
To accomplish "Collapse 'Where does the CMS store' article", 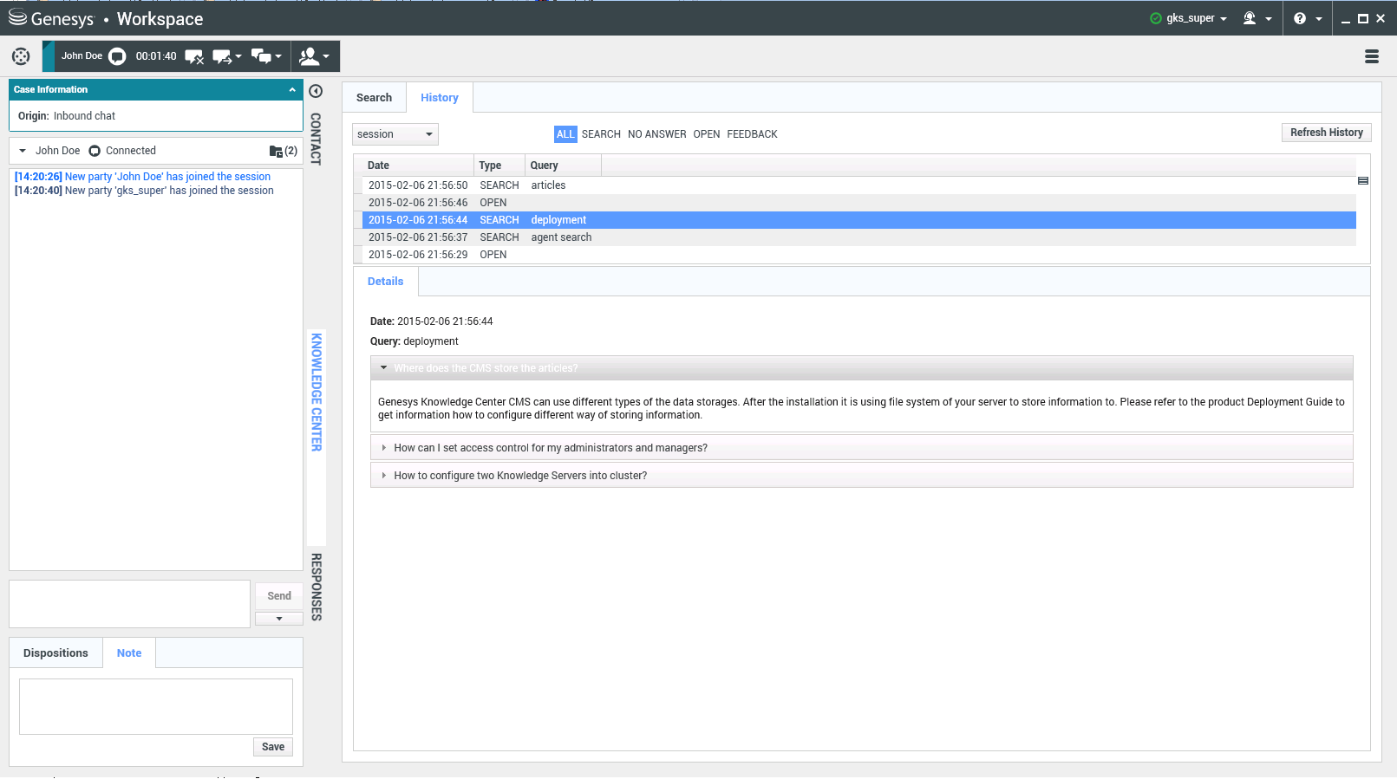I will [383, 367].
